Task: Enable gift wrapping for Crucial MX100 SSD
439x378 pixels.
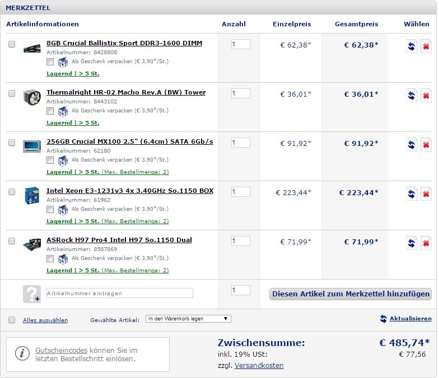Action: point(50,160)
